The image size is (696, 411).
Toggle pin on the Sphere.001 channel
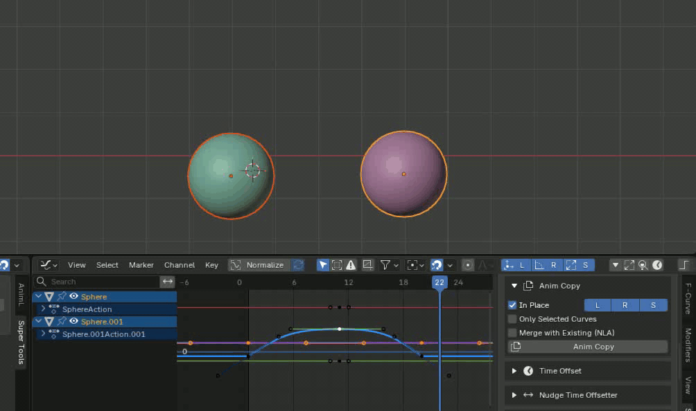pos(62,321)
